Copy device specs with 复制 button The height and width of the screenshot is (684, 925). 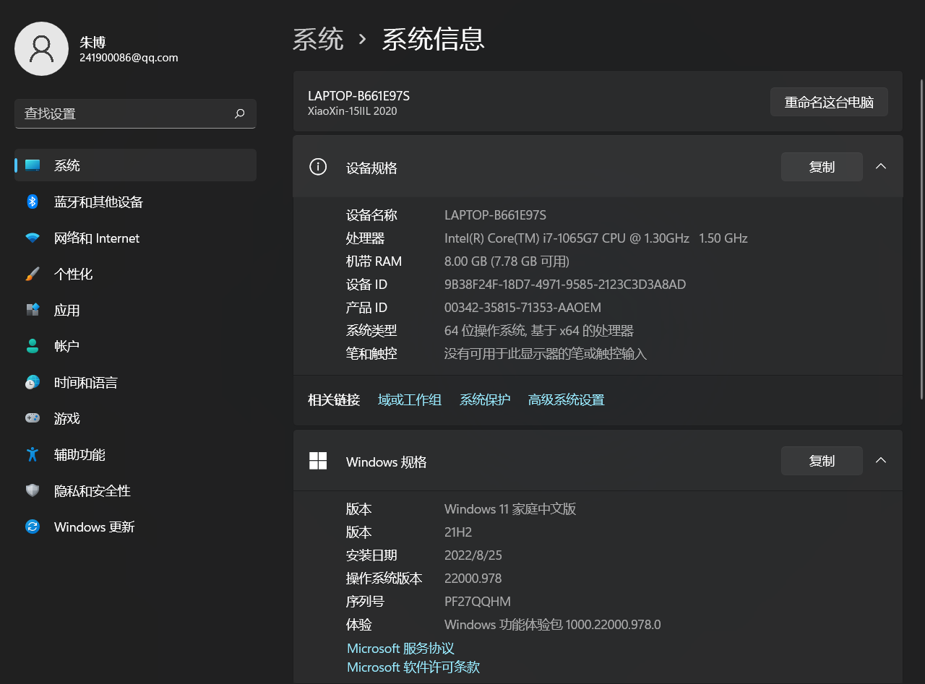coord(822,167)
